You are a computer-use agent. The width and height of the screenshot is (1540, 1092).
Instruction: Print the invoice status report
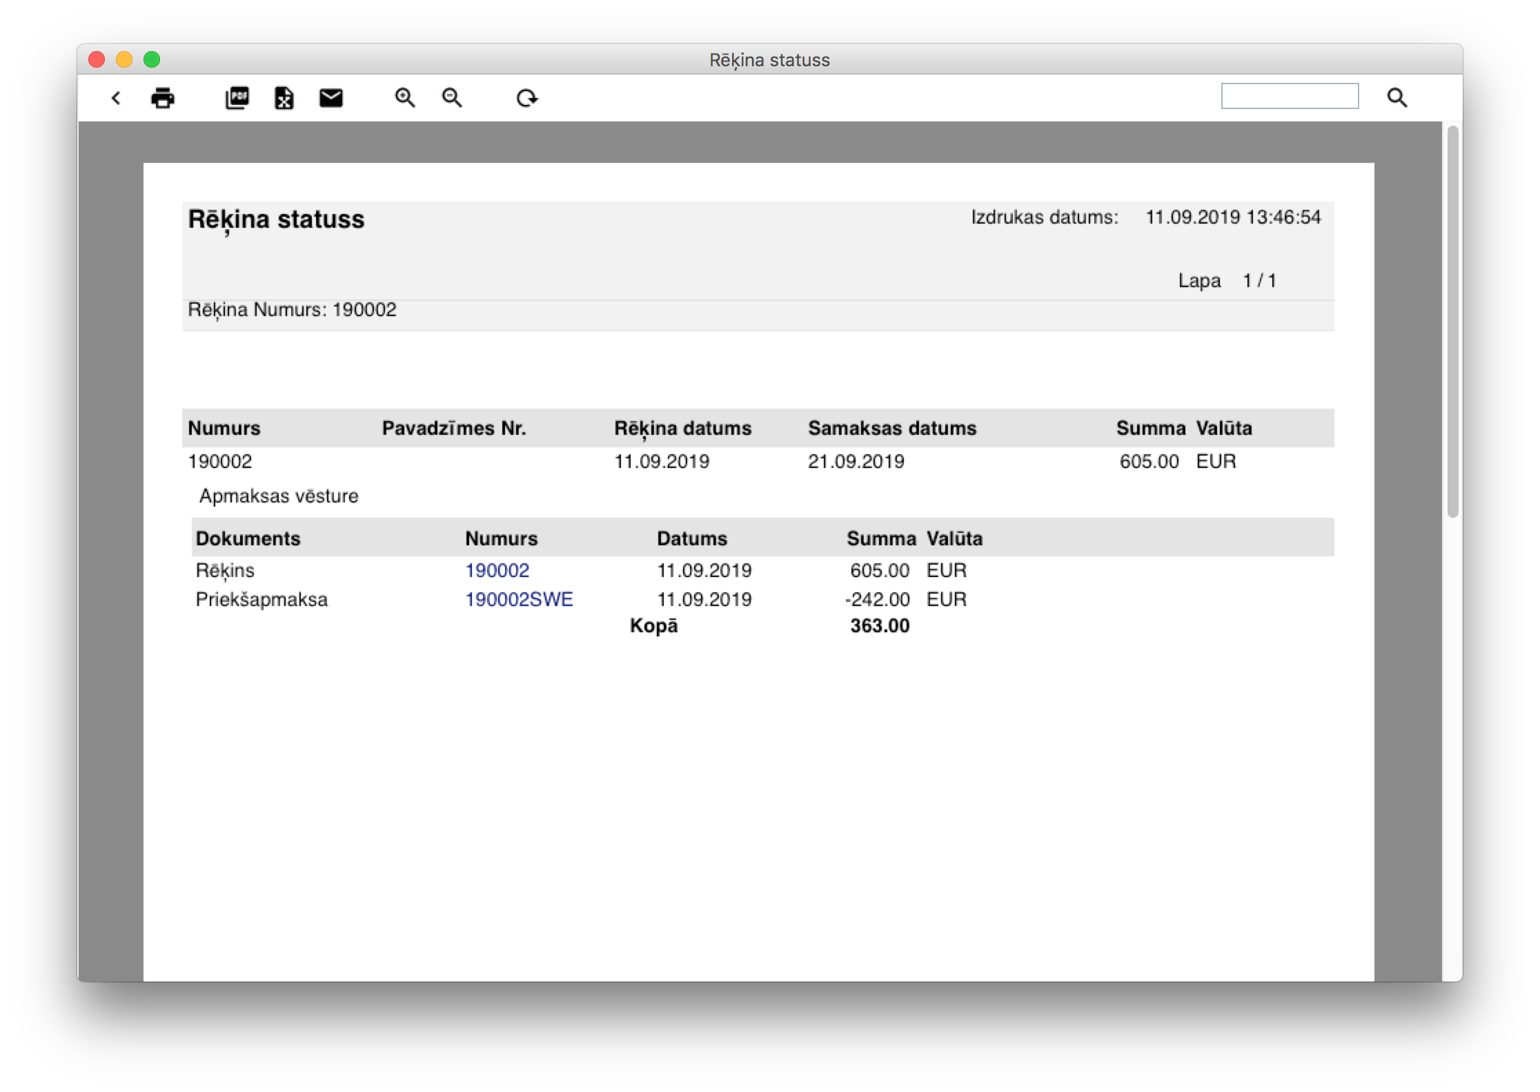163,98
